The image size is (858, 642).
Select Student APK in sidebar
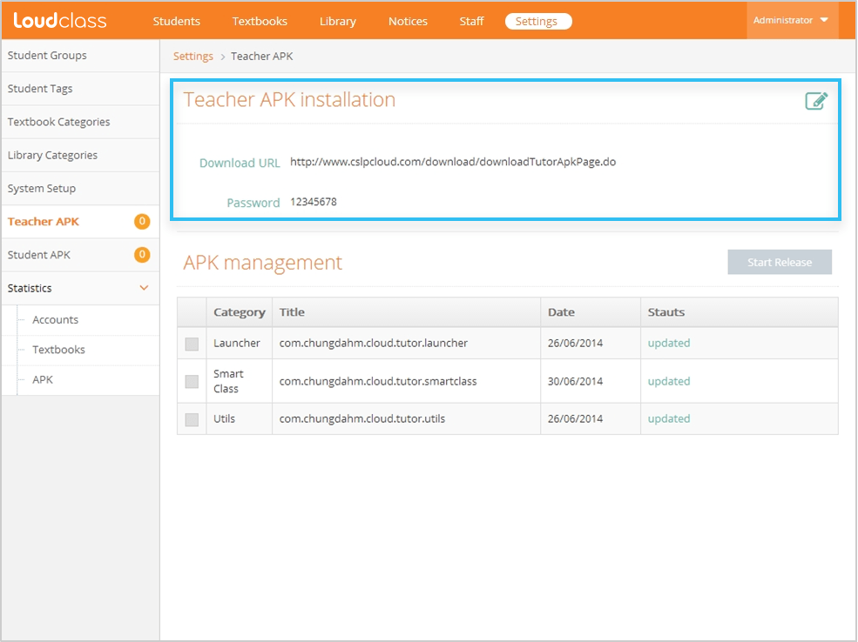pyautogui.click(x=80, y=255)
